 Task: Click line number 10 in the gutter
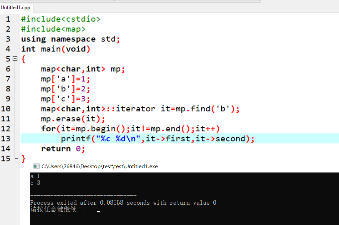[x=6, y=108]
